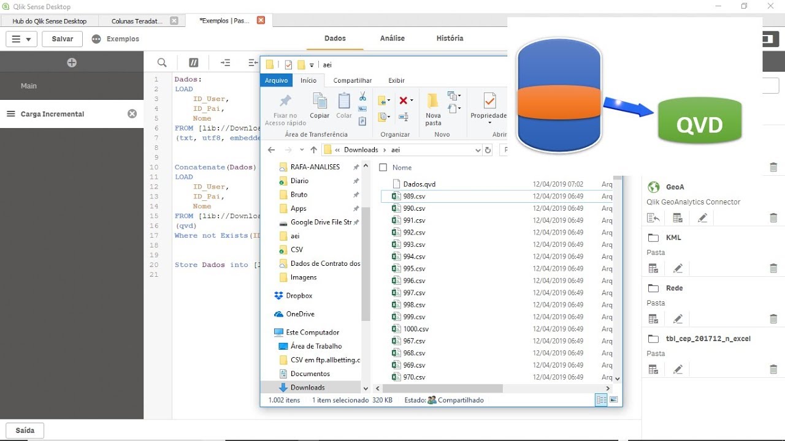Edit the Rede connection
The image size is (785, 441).
pyautogui.click(x=678, y=318)
